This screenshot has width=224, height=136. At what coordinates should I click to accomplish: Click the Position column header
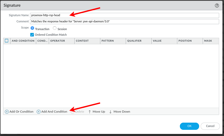click(x=190, y=41)
